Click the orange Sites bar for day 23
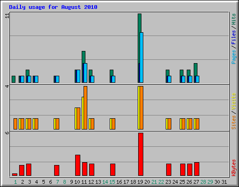The height and width of the screenshot is (187, 239). click(169, 124)
